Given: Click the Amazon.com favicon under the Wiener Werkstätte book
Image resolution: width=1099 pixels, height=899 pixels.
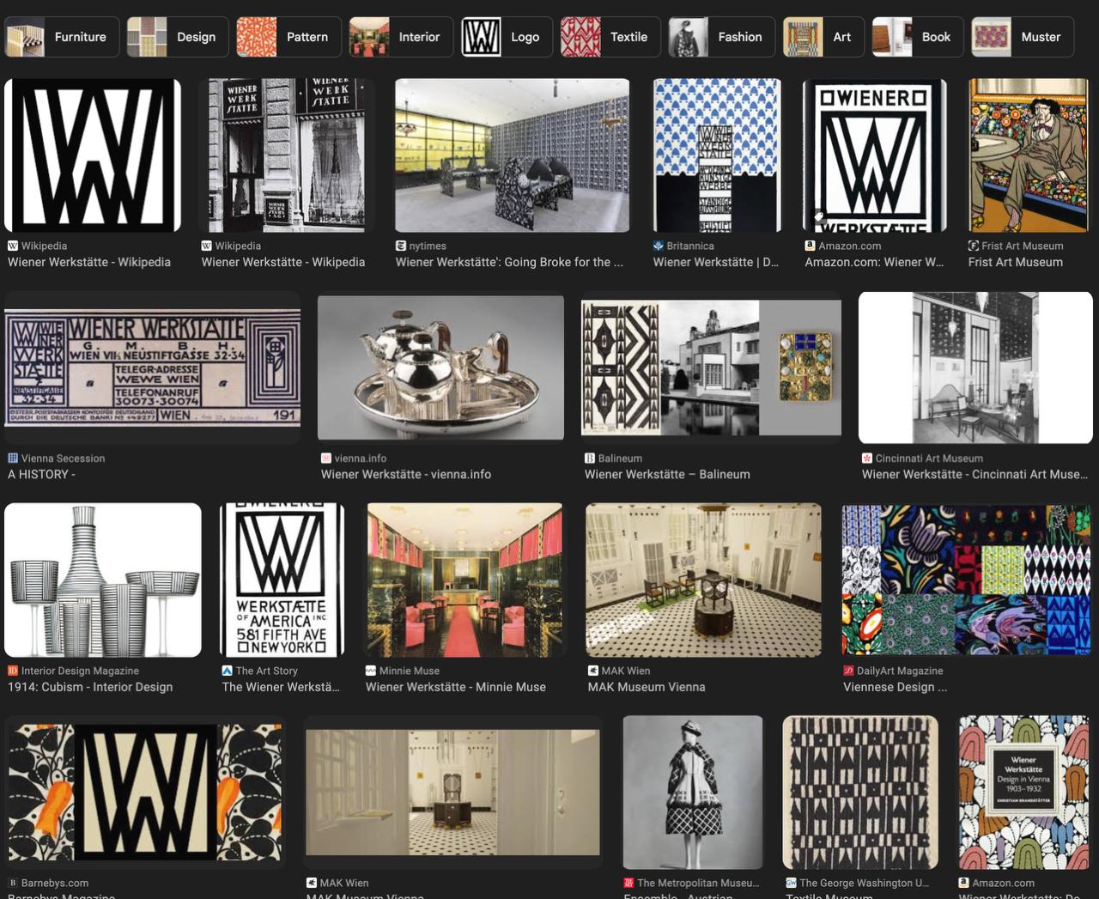Looking at the screenshot, I should 809,246.
